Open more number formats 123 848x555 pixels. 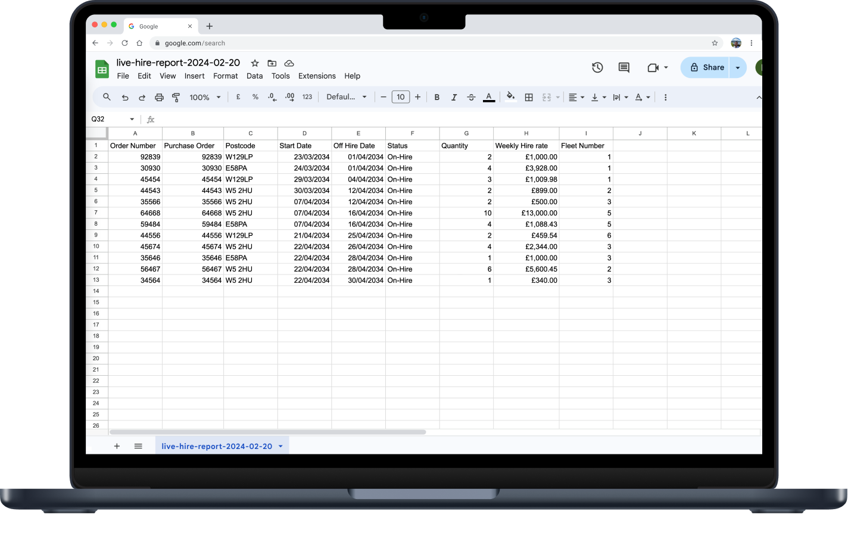tap(307, 97)
